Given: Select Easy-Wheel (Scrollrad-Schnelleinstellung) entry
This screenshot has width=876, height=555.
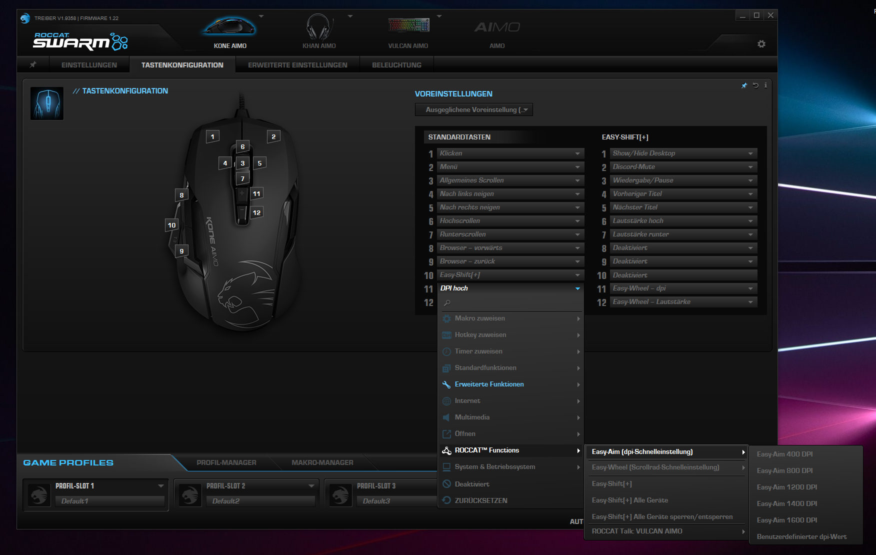Looking at the screenshot, I should (x=666, y=467).
